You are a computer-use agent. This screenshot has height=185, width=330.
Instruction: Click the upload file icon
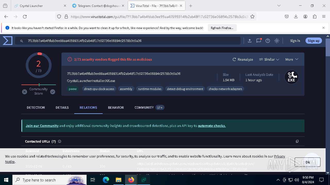[x=250, y=41]
